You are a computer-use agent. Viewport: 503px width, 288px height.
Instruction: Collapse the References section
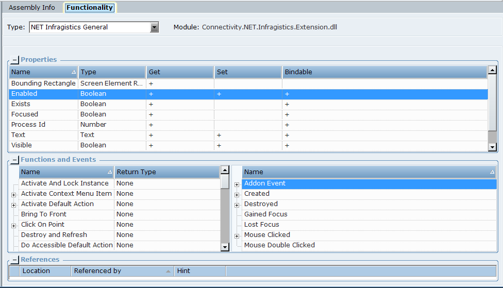click(15, 260)
